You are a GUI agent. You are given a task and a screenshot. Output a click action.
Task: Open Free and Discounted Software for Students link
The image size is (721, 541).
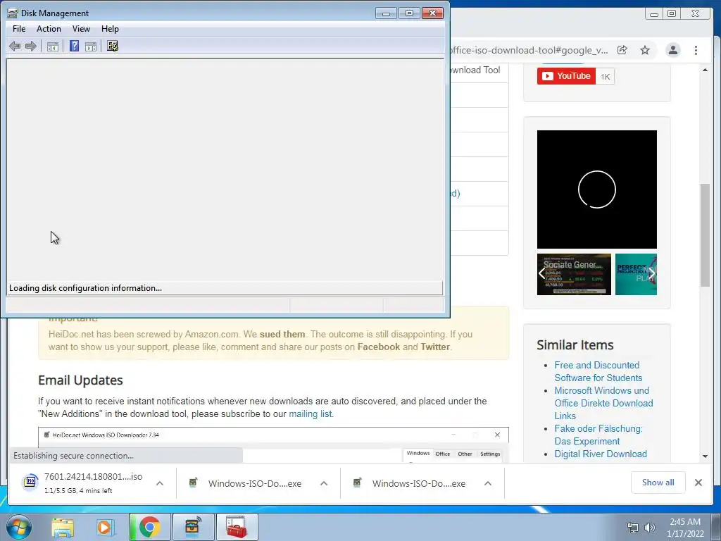coord(598,371)
